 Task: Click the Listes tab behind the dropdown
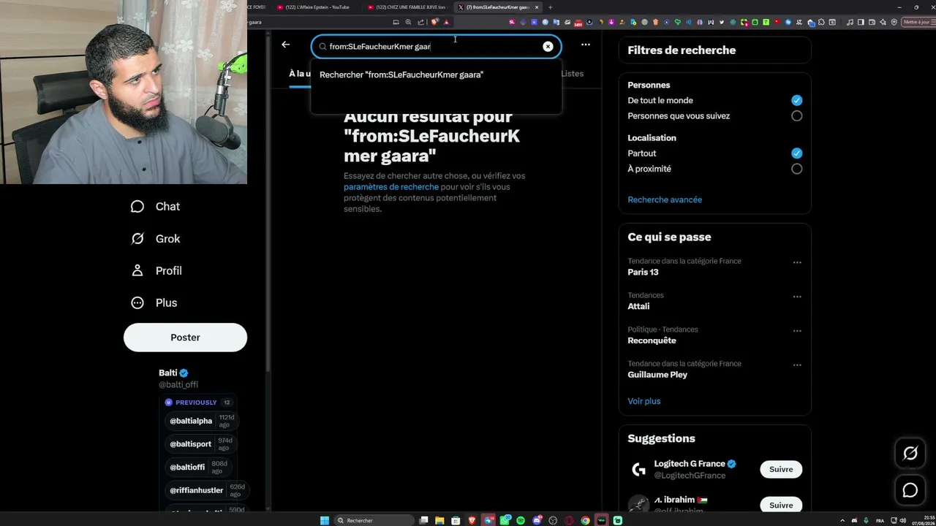click(x=572, y=74)
